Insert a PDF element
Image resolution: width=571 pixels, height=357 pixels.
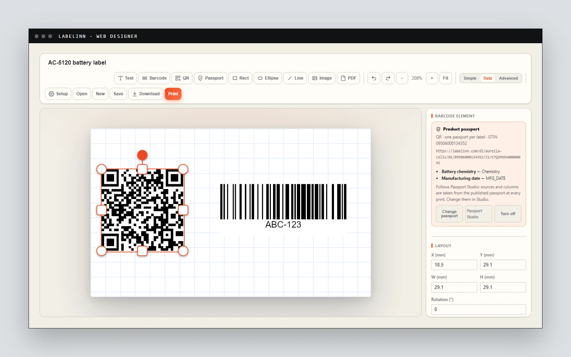[x=348, y=78]
